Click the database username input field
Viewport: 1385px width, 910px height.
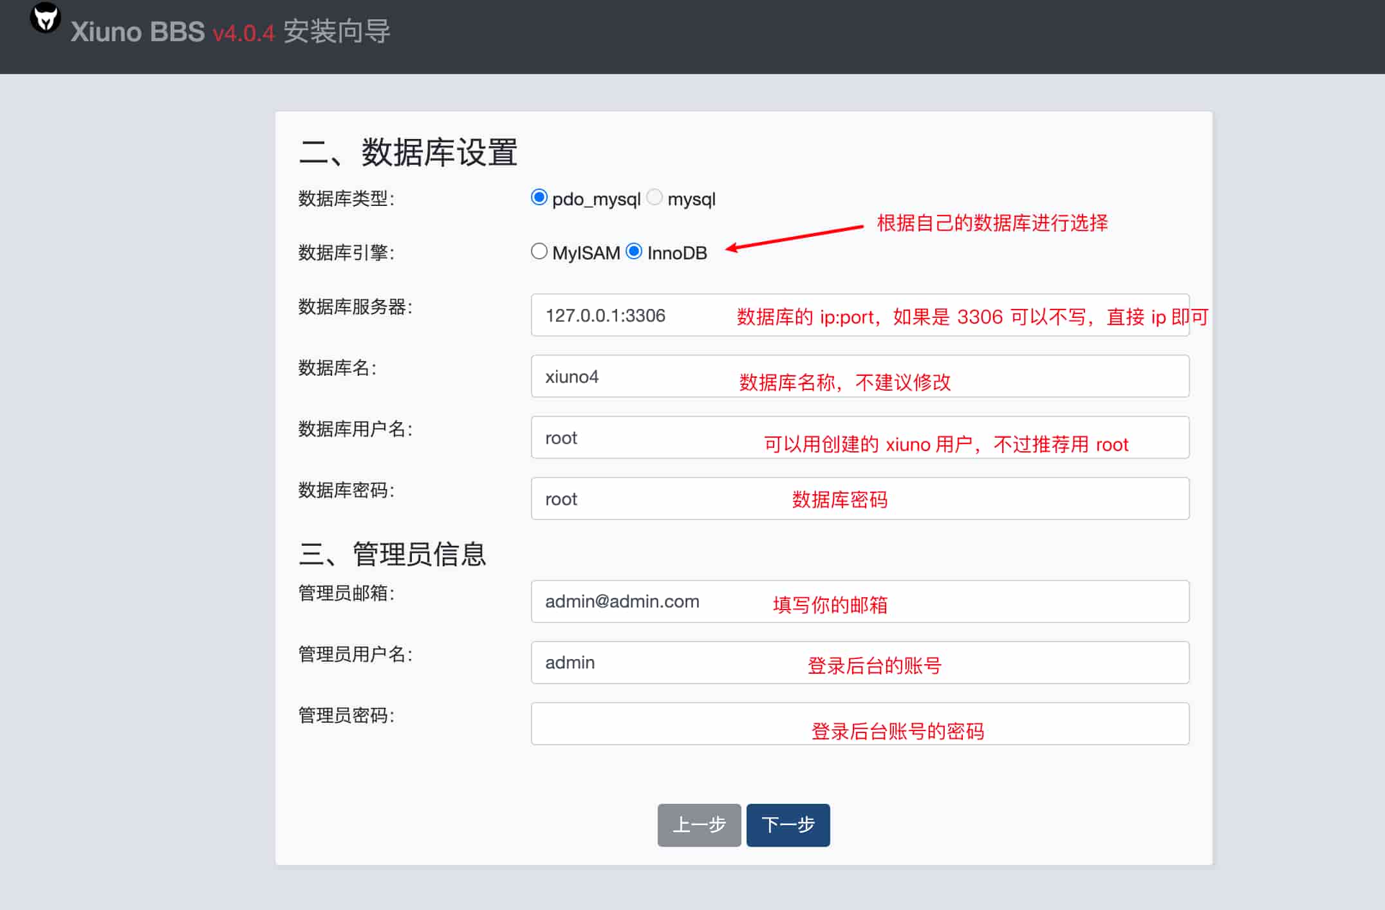click(x=644, y=438)
